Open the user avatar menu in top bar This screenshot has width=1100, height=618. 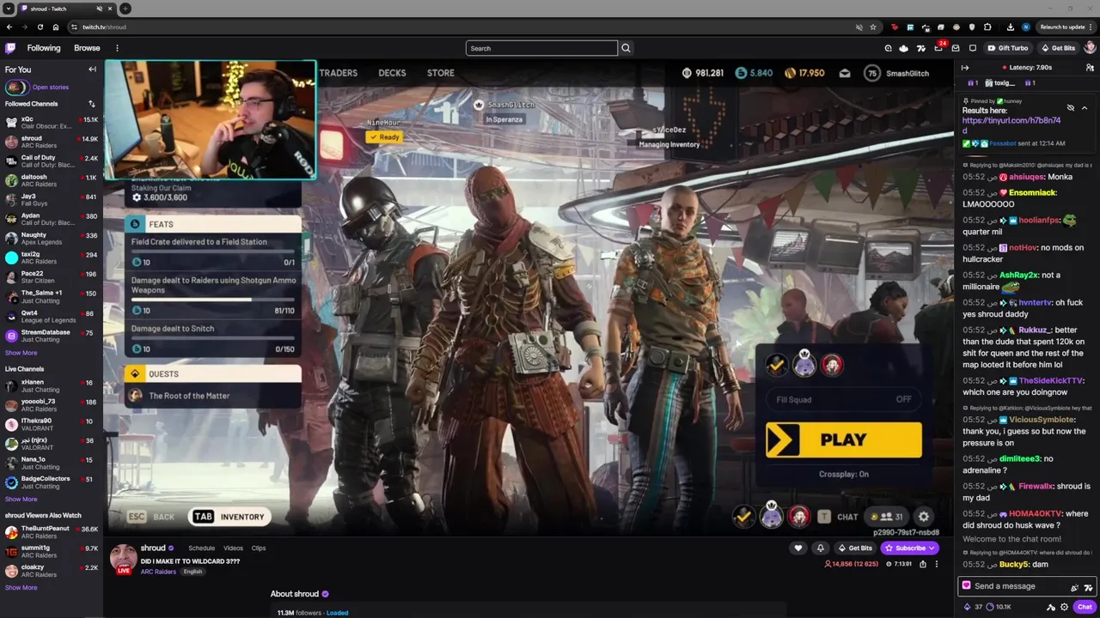(1090, 48)
